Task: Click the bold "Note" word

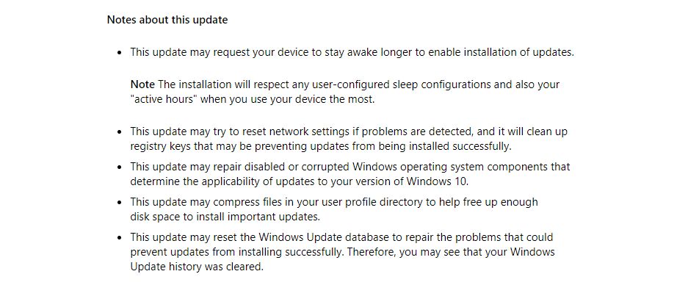Action: coord(142,84)
